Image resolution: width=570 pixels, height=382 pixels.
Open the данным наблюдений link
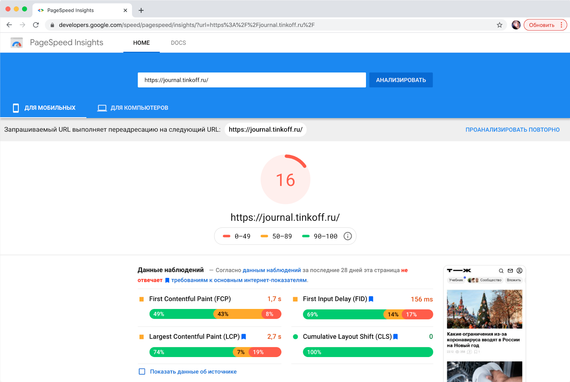pyautogui.click(x=272, y=270)
